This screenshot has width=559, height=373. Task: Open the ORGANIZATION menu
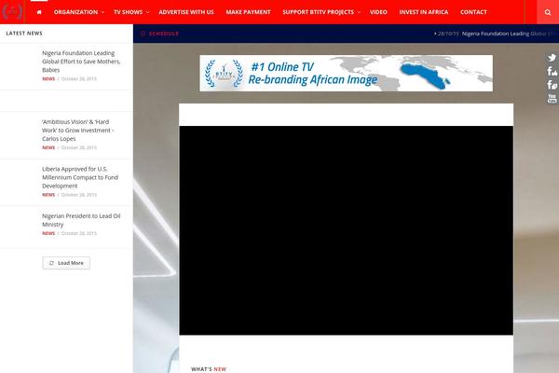[x=75, y=12]
